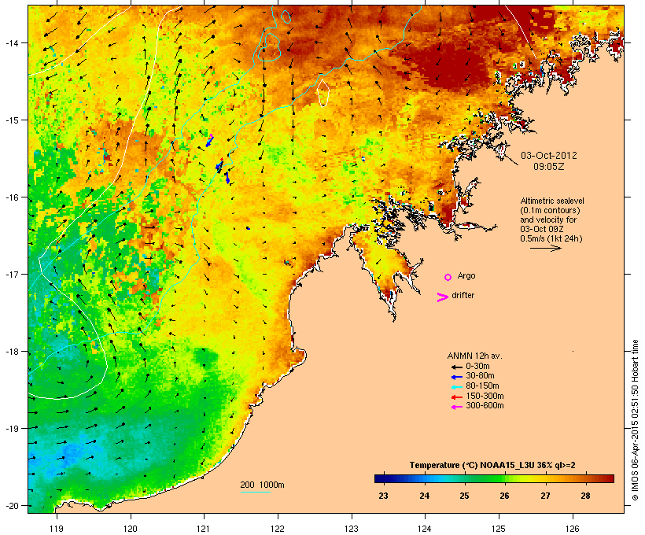This screenshot has height=535, width=645.
Task: Click the longitude axis label 126
Action: (572, 529)
